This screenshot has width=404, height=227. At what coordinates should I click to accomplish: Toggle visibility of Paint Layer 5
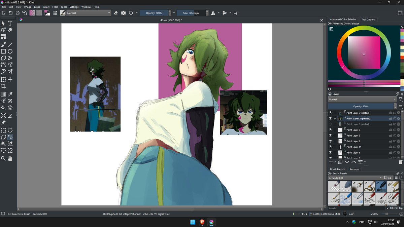[x=331, y=136]
